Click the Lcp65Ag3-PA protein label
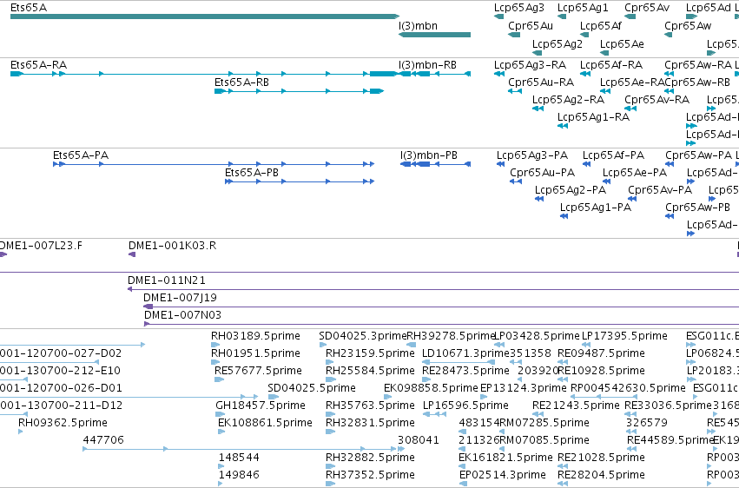Image resolution: width=739 pixels, height=488 pixels. point(532,155)
